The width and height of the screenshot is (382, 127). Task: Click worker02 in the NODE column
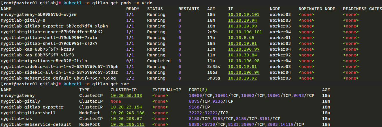point(280,55)
